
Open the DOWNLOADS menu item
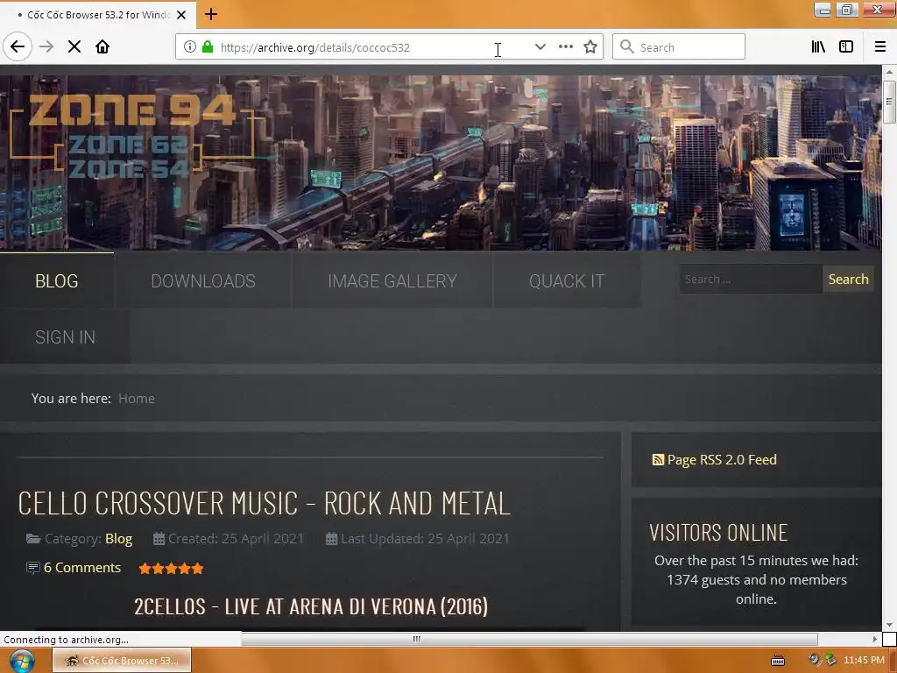tap(203, 281)
